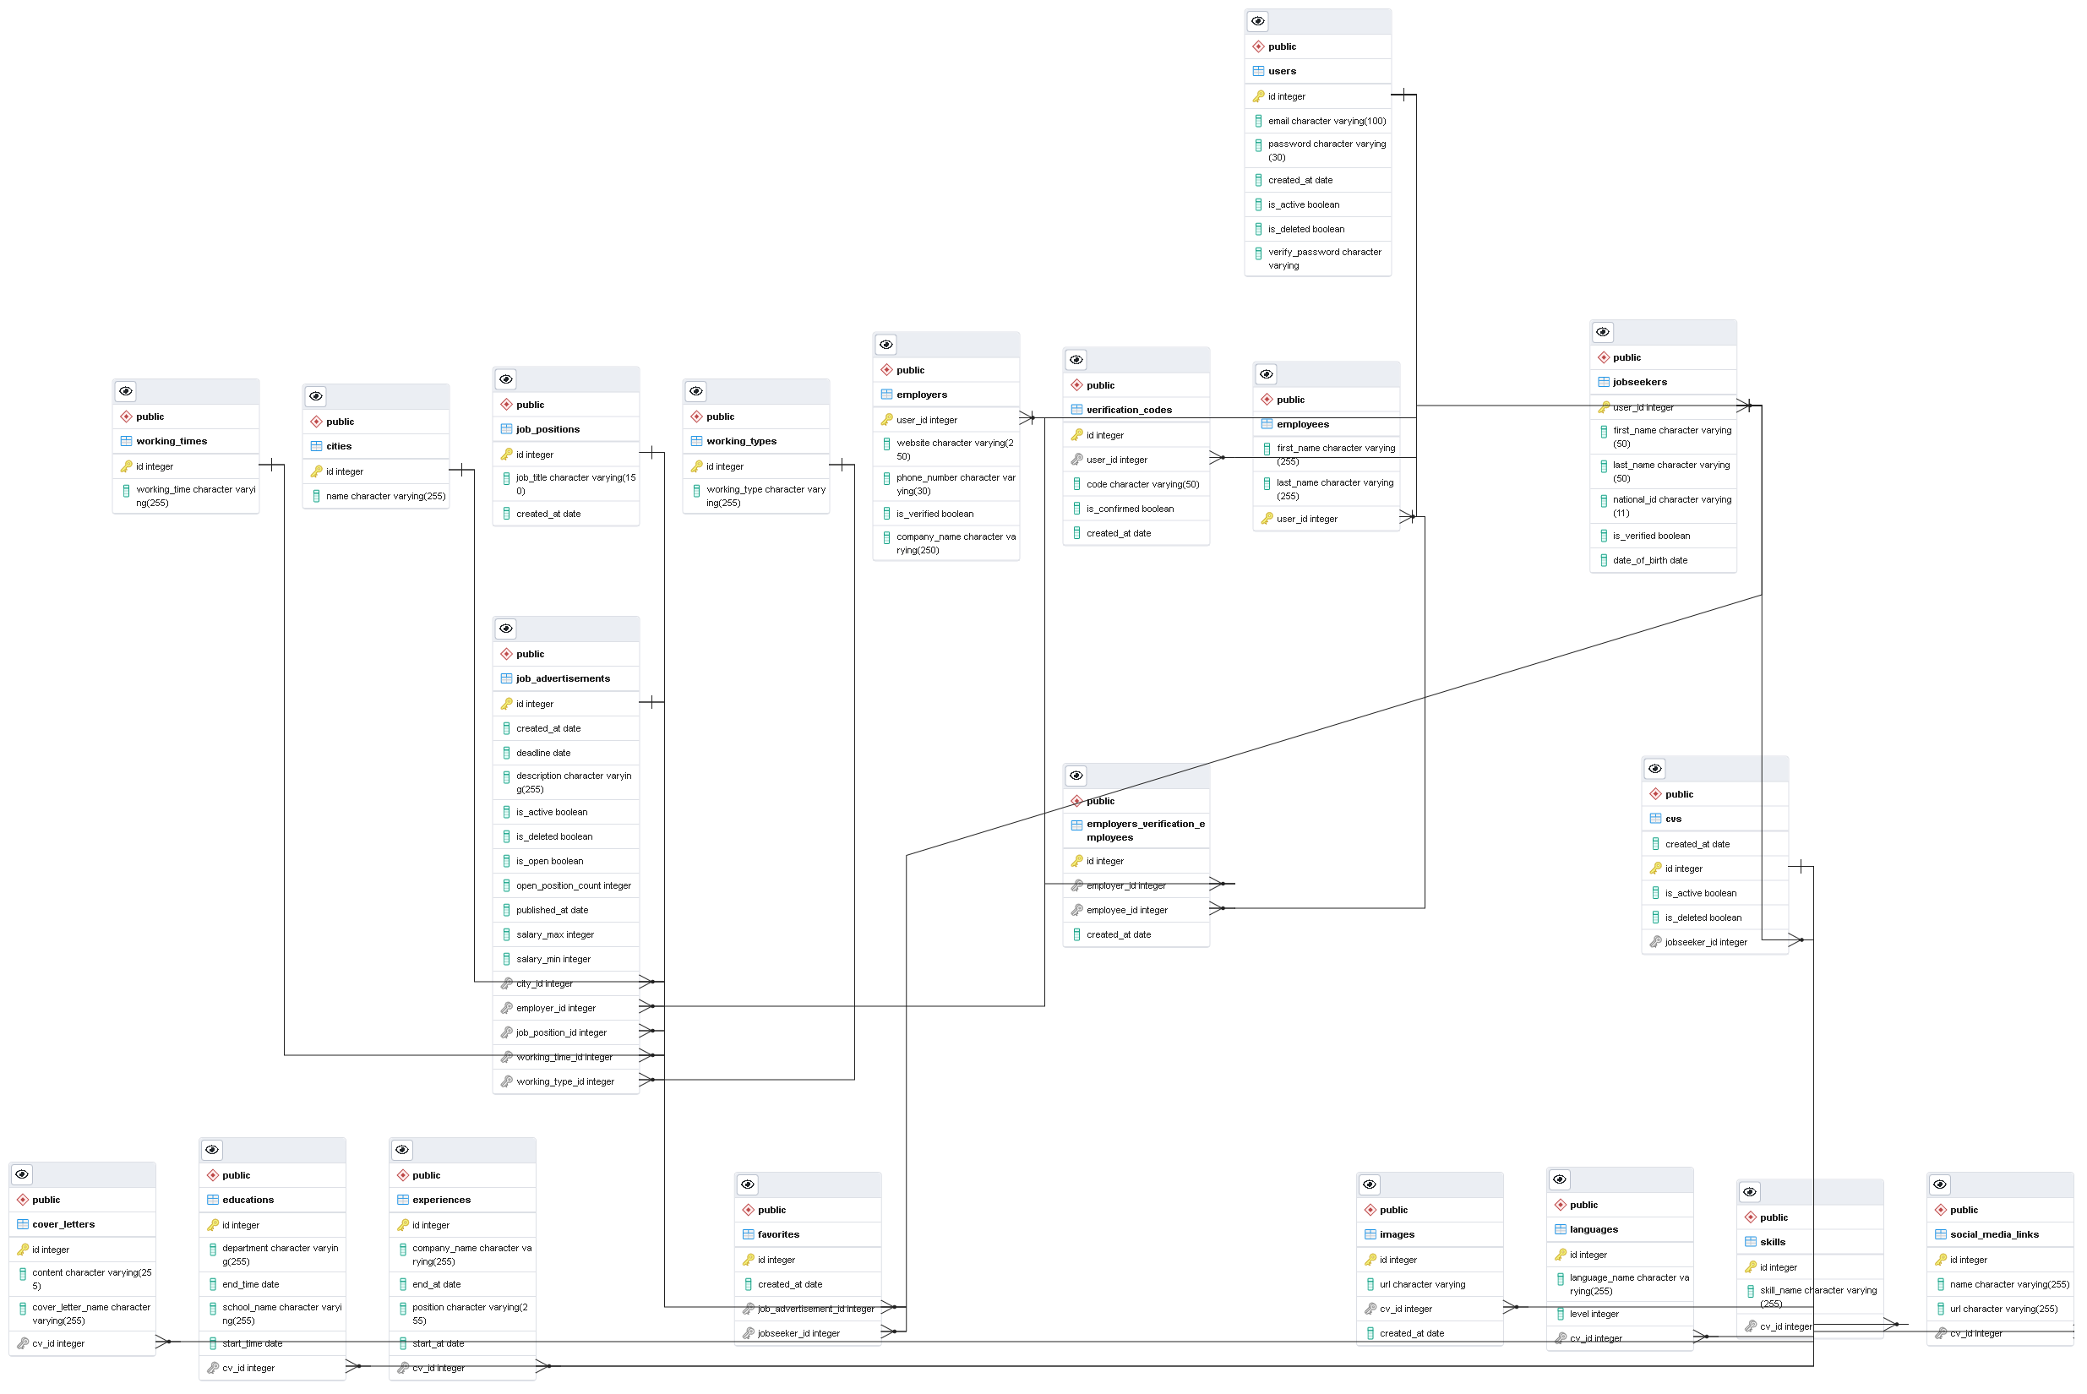Toggle visibility eye on the favorites table
2087x1394 pixels.
748,1184
